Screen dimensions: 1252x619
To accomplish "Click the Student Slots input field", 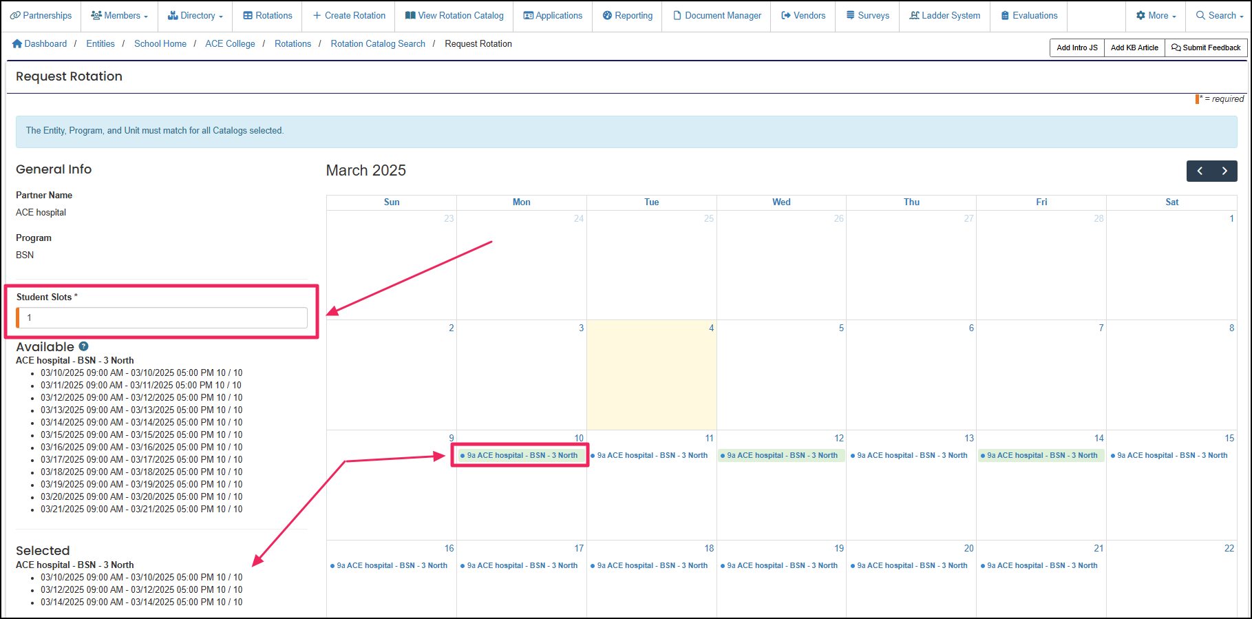I will pyautogui.click(x=162, y=318).
